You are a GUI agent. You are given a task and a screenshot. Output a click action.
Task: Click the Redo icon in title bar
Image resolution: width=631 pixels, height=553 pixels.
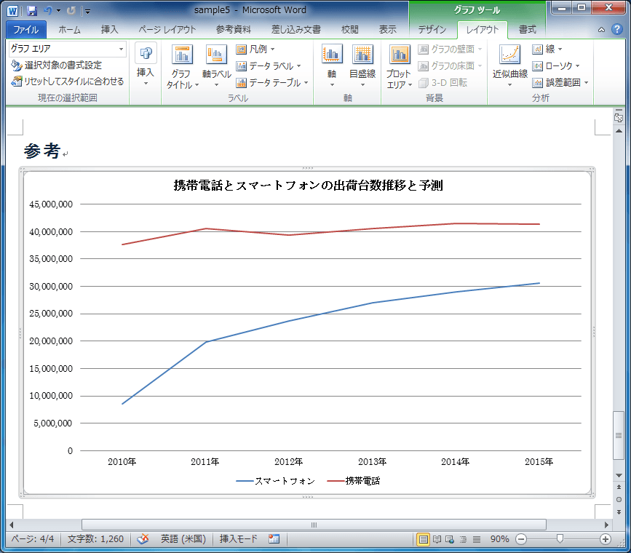click(x=71, y=10)
